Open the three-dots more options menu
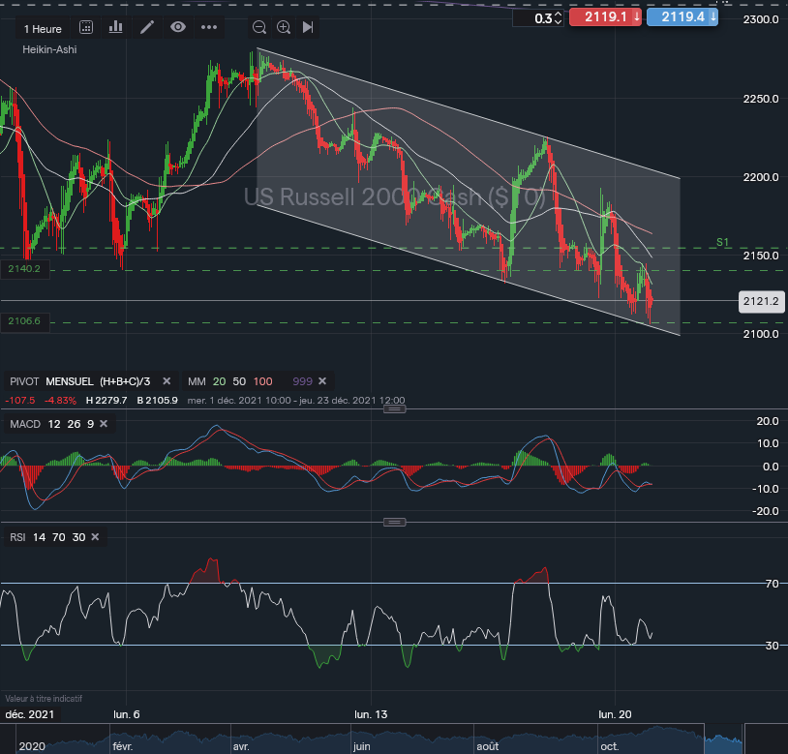This screenshot has width=788, height=754. (209, 27)
